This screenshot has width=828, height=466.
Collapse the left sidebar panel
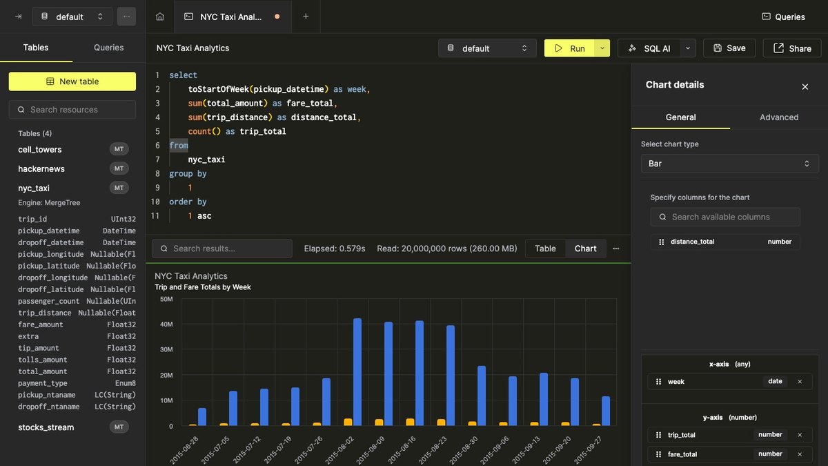[x=18, y=17]
